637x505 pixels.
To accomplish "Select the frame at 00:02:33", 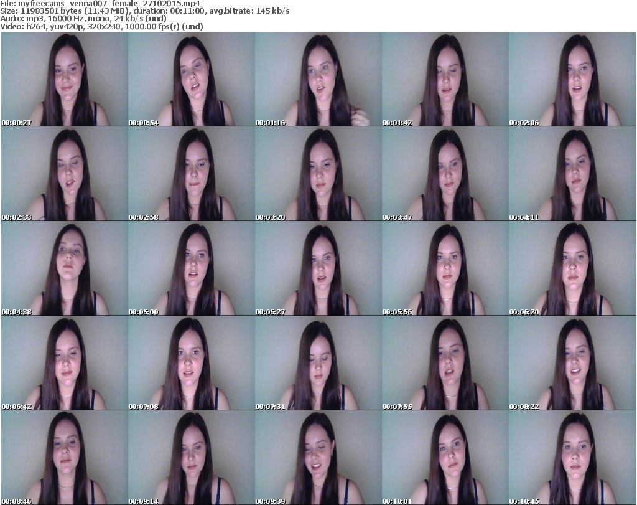I will click(65, 174).
